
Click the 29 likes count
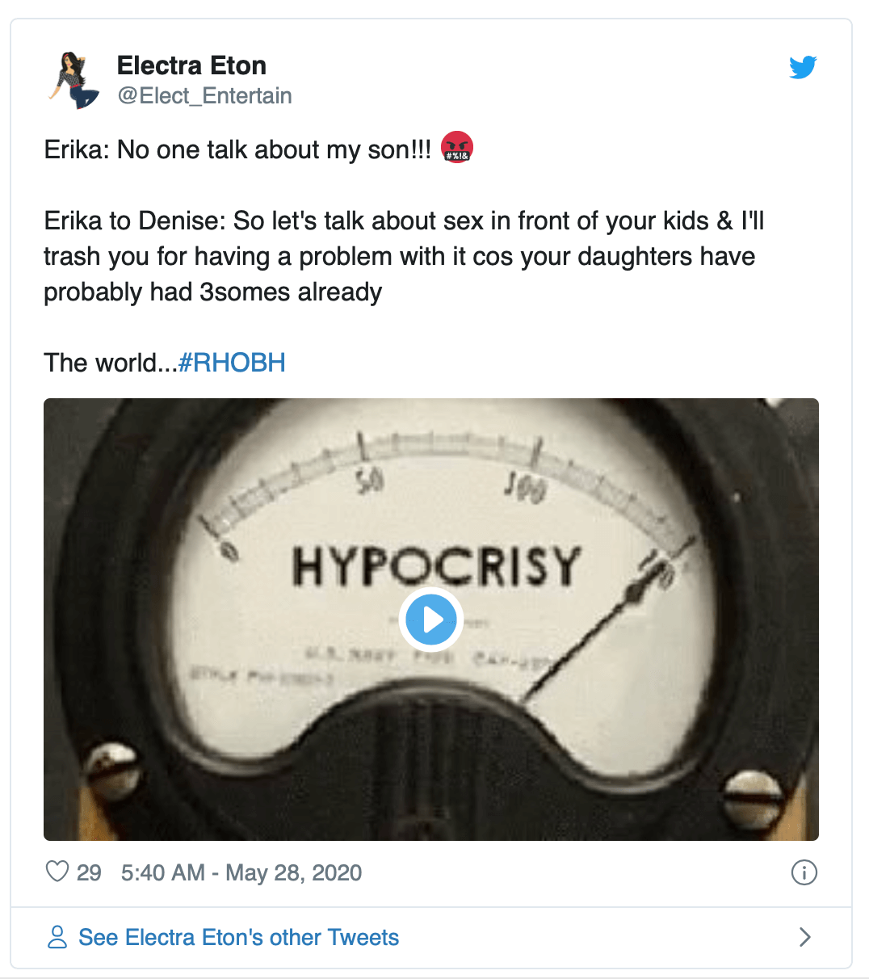(89, 872)
